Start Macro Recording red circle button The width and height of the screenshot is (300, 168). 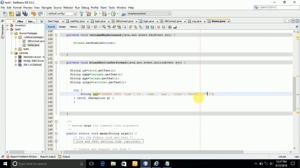pos(158,27)
